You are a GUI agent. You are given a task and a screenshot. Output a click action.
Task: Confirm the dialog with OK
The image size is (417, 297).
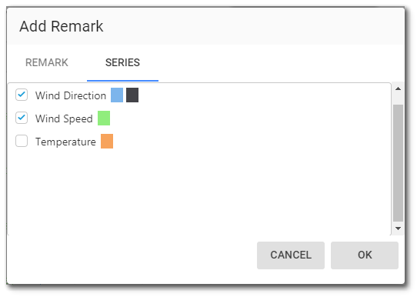(365, 255)
